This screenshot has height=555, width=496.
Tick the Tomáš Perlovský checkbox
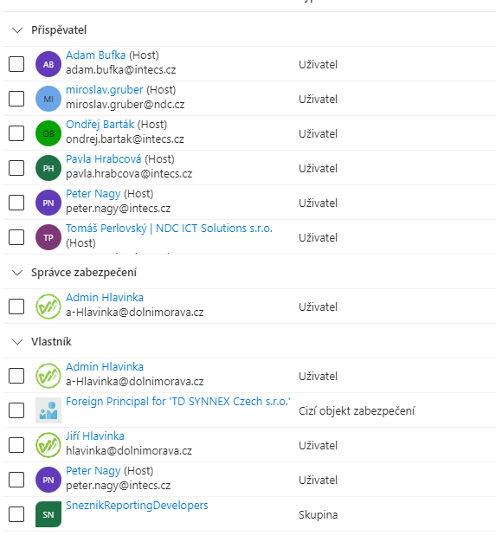click(x=16, y=237)
